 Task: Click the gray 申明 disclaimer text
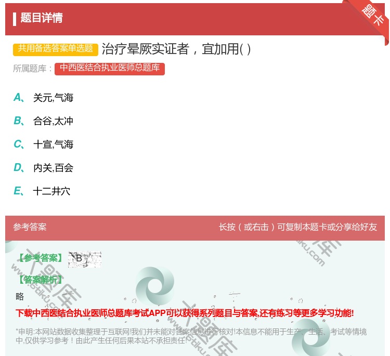tap(191, 336)
